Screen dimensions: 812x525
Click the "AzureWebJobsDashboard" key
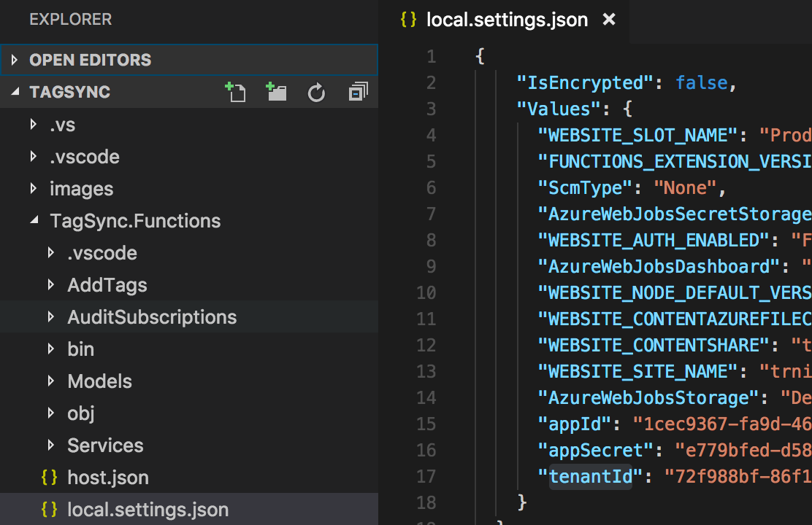pyautogui.click(x=659, y=267)
